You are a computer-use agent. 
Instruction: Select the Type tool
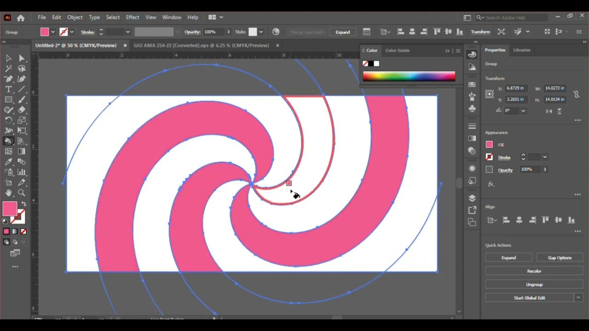[x=9, y=89]
